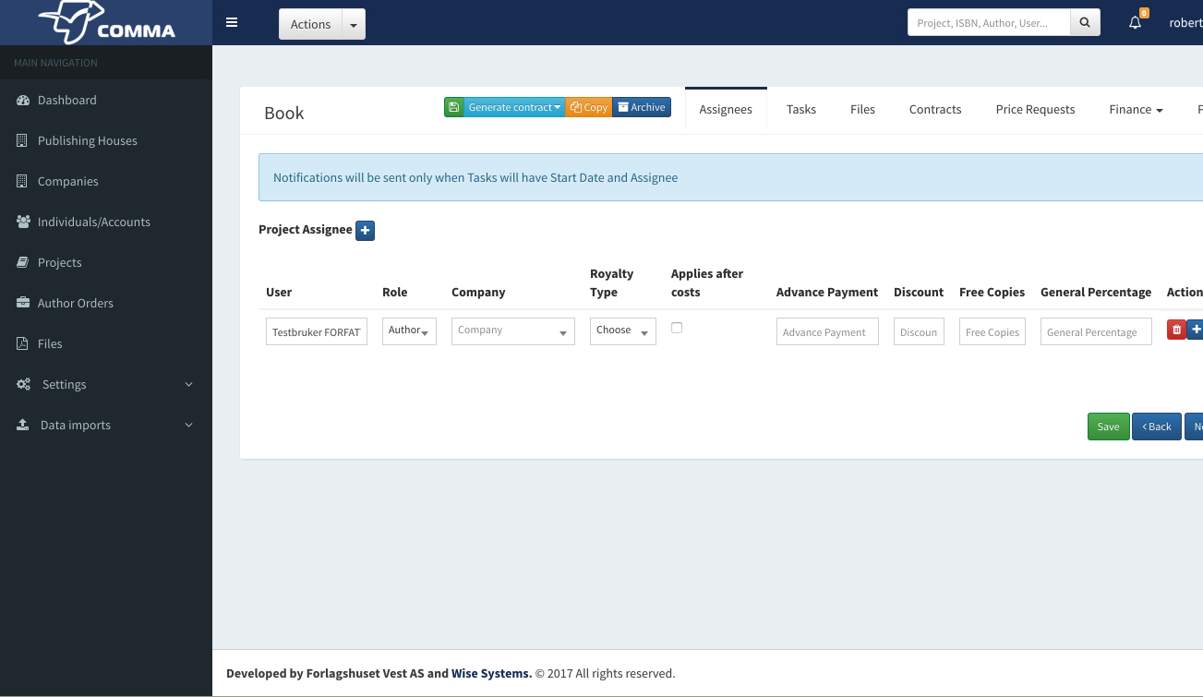The width and height of the screenshot is (1203, 697).
Task: Open the Role dropdown showing Author
Action: [x=409, y=330]
